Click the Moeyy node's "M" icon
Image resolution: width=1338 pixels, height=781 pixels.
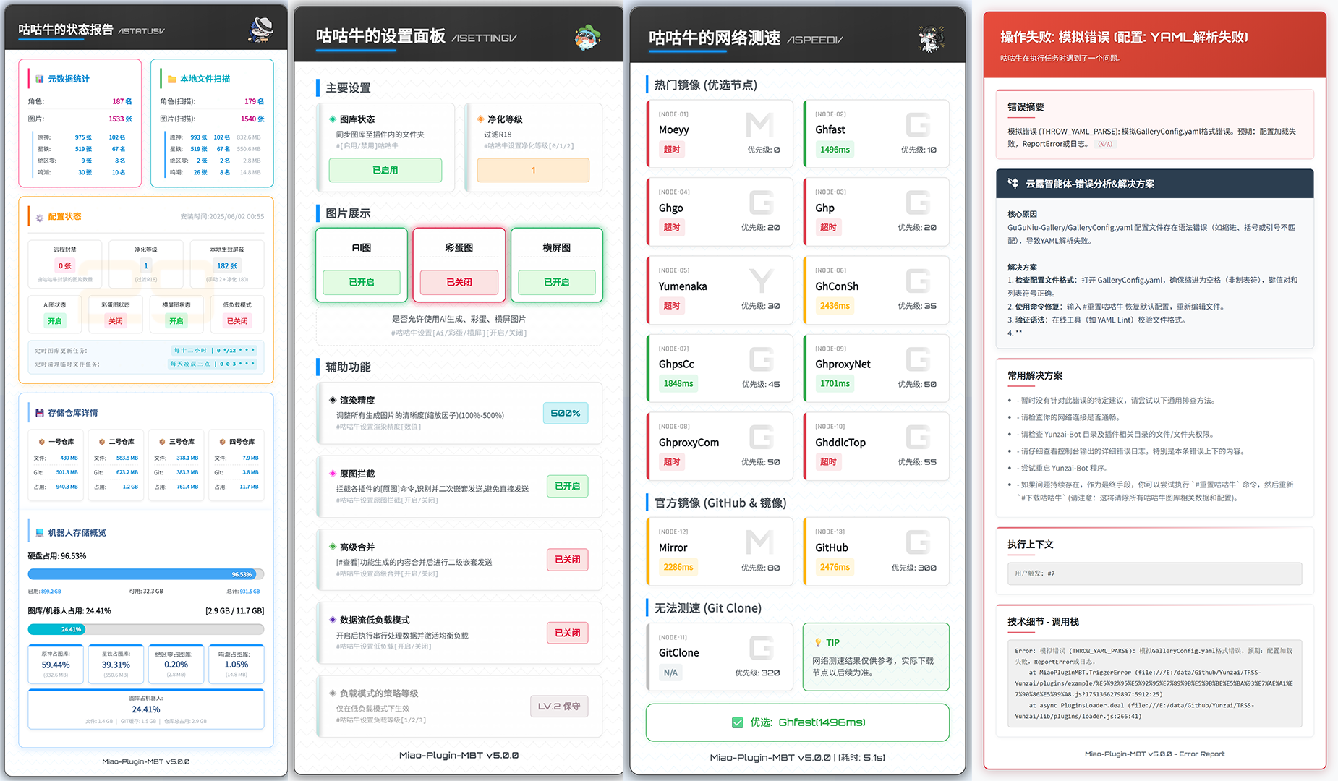761,124
